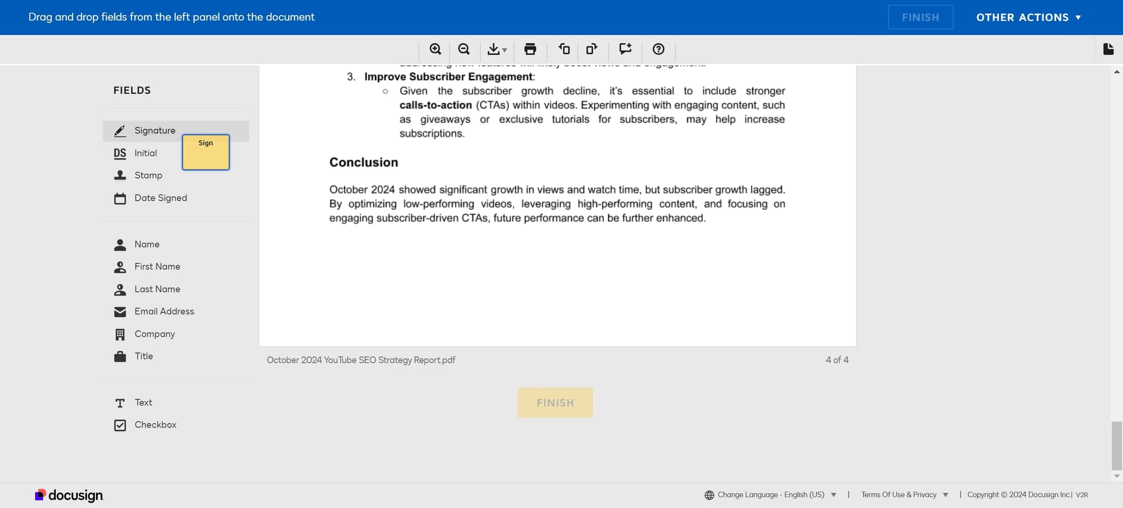Expand the Other Actions menu

1028,18
